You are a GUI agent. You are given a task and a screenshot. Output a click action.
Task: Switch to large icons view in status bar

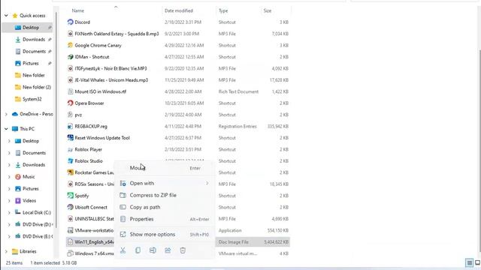coord(478,262)
